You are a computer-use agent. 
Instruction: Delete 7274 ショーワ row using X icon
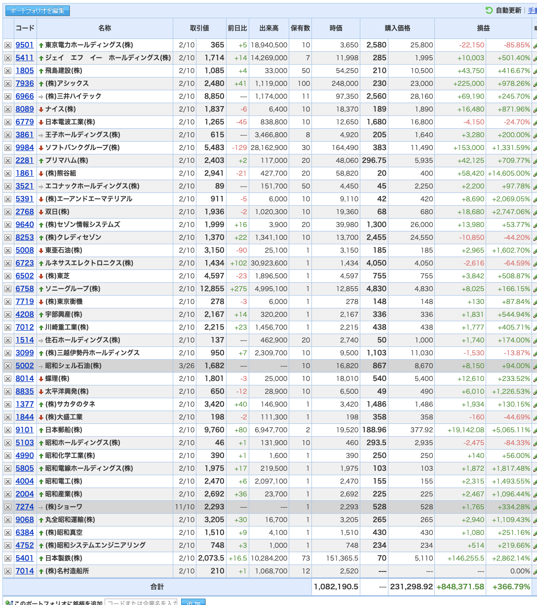8,507
